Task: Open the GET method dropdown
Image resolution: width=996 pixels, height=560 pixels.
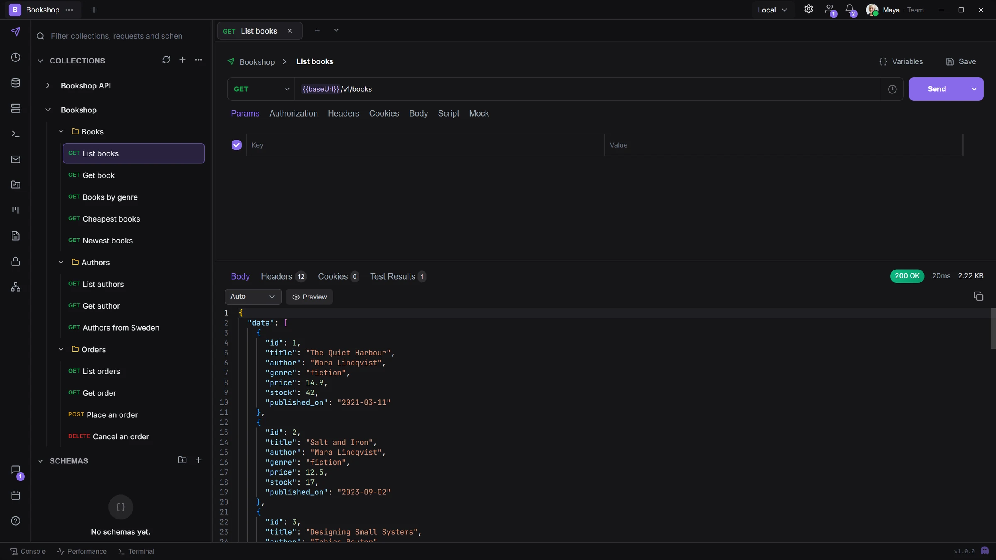Action: pos(261,89)
